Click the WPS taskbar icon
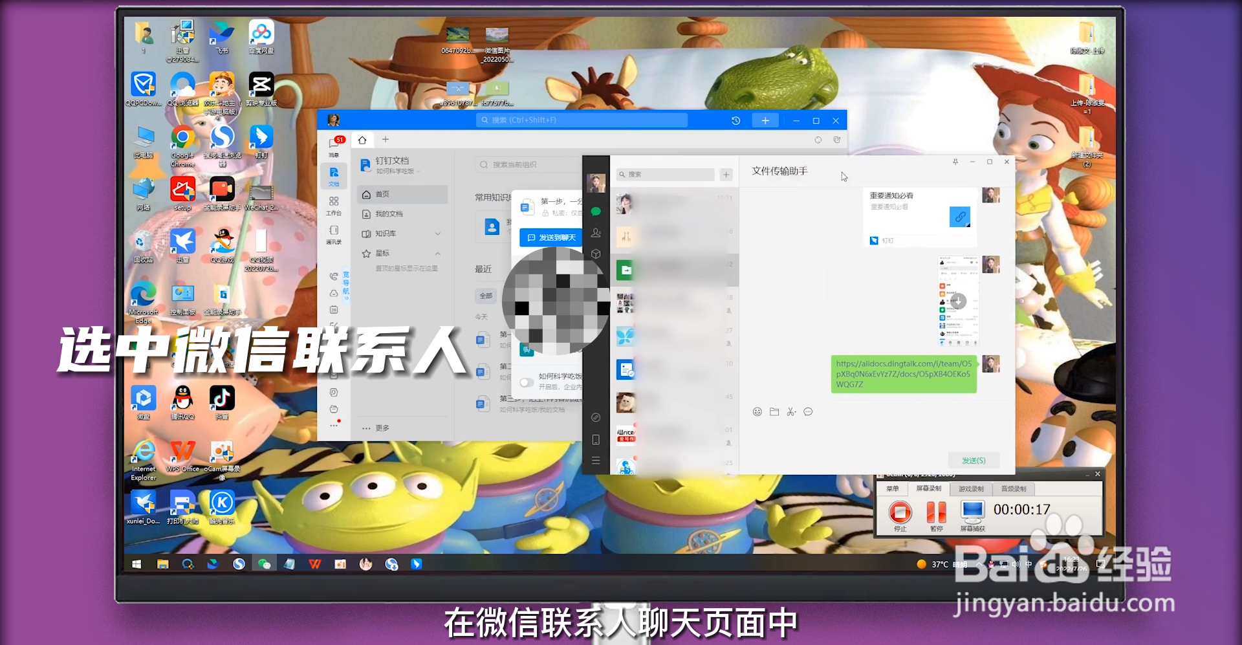This screenshot has width=1242, height=645. 315,564
